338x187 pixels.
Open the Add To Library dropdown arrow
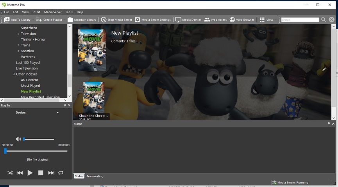pyautogui.click(x=33, y=20)
